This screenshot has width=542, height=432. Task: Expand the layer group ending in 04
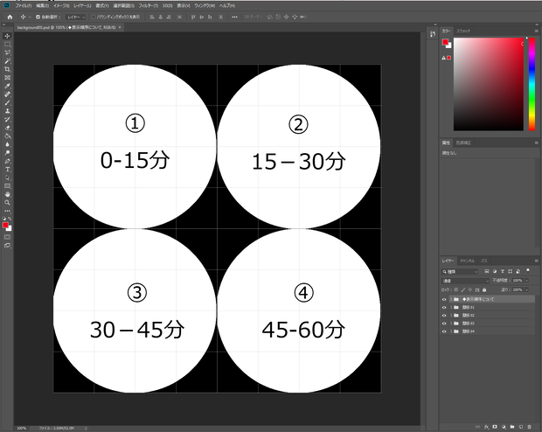(451, 331)
